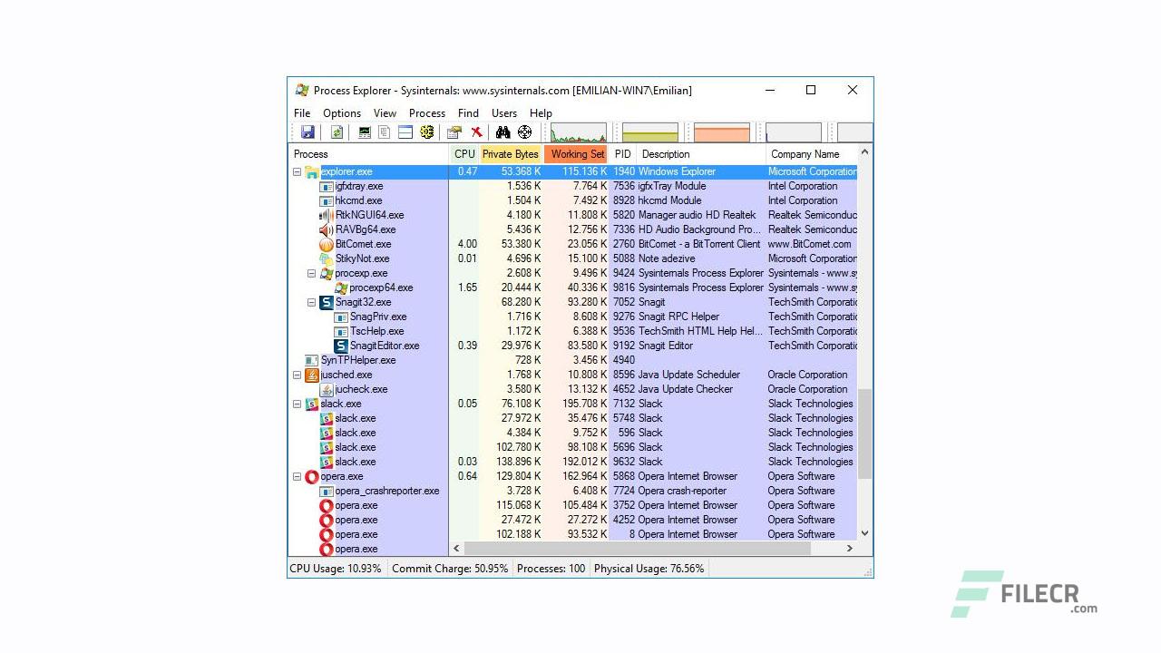Image resolution: width=1161 pixels, height=653 pixels.
Task: Click the orange physical memory mini graph
Action: click(x=722, y=132)
